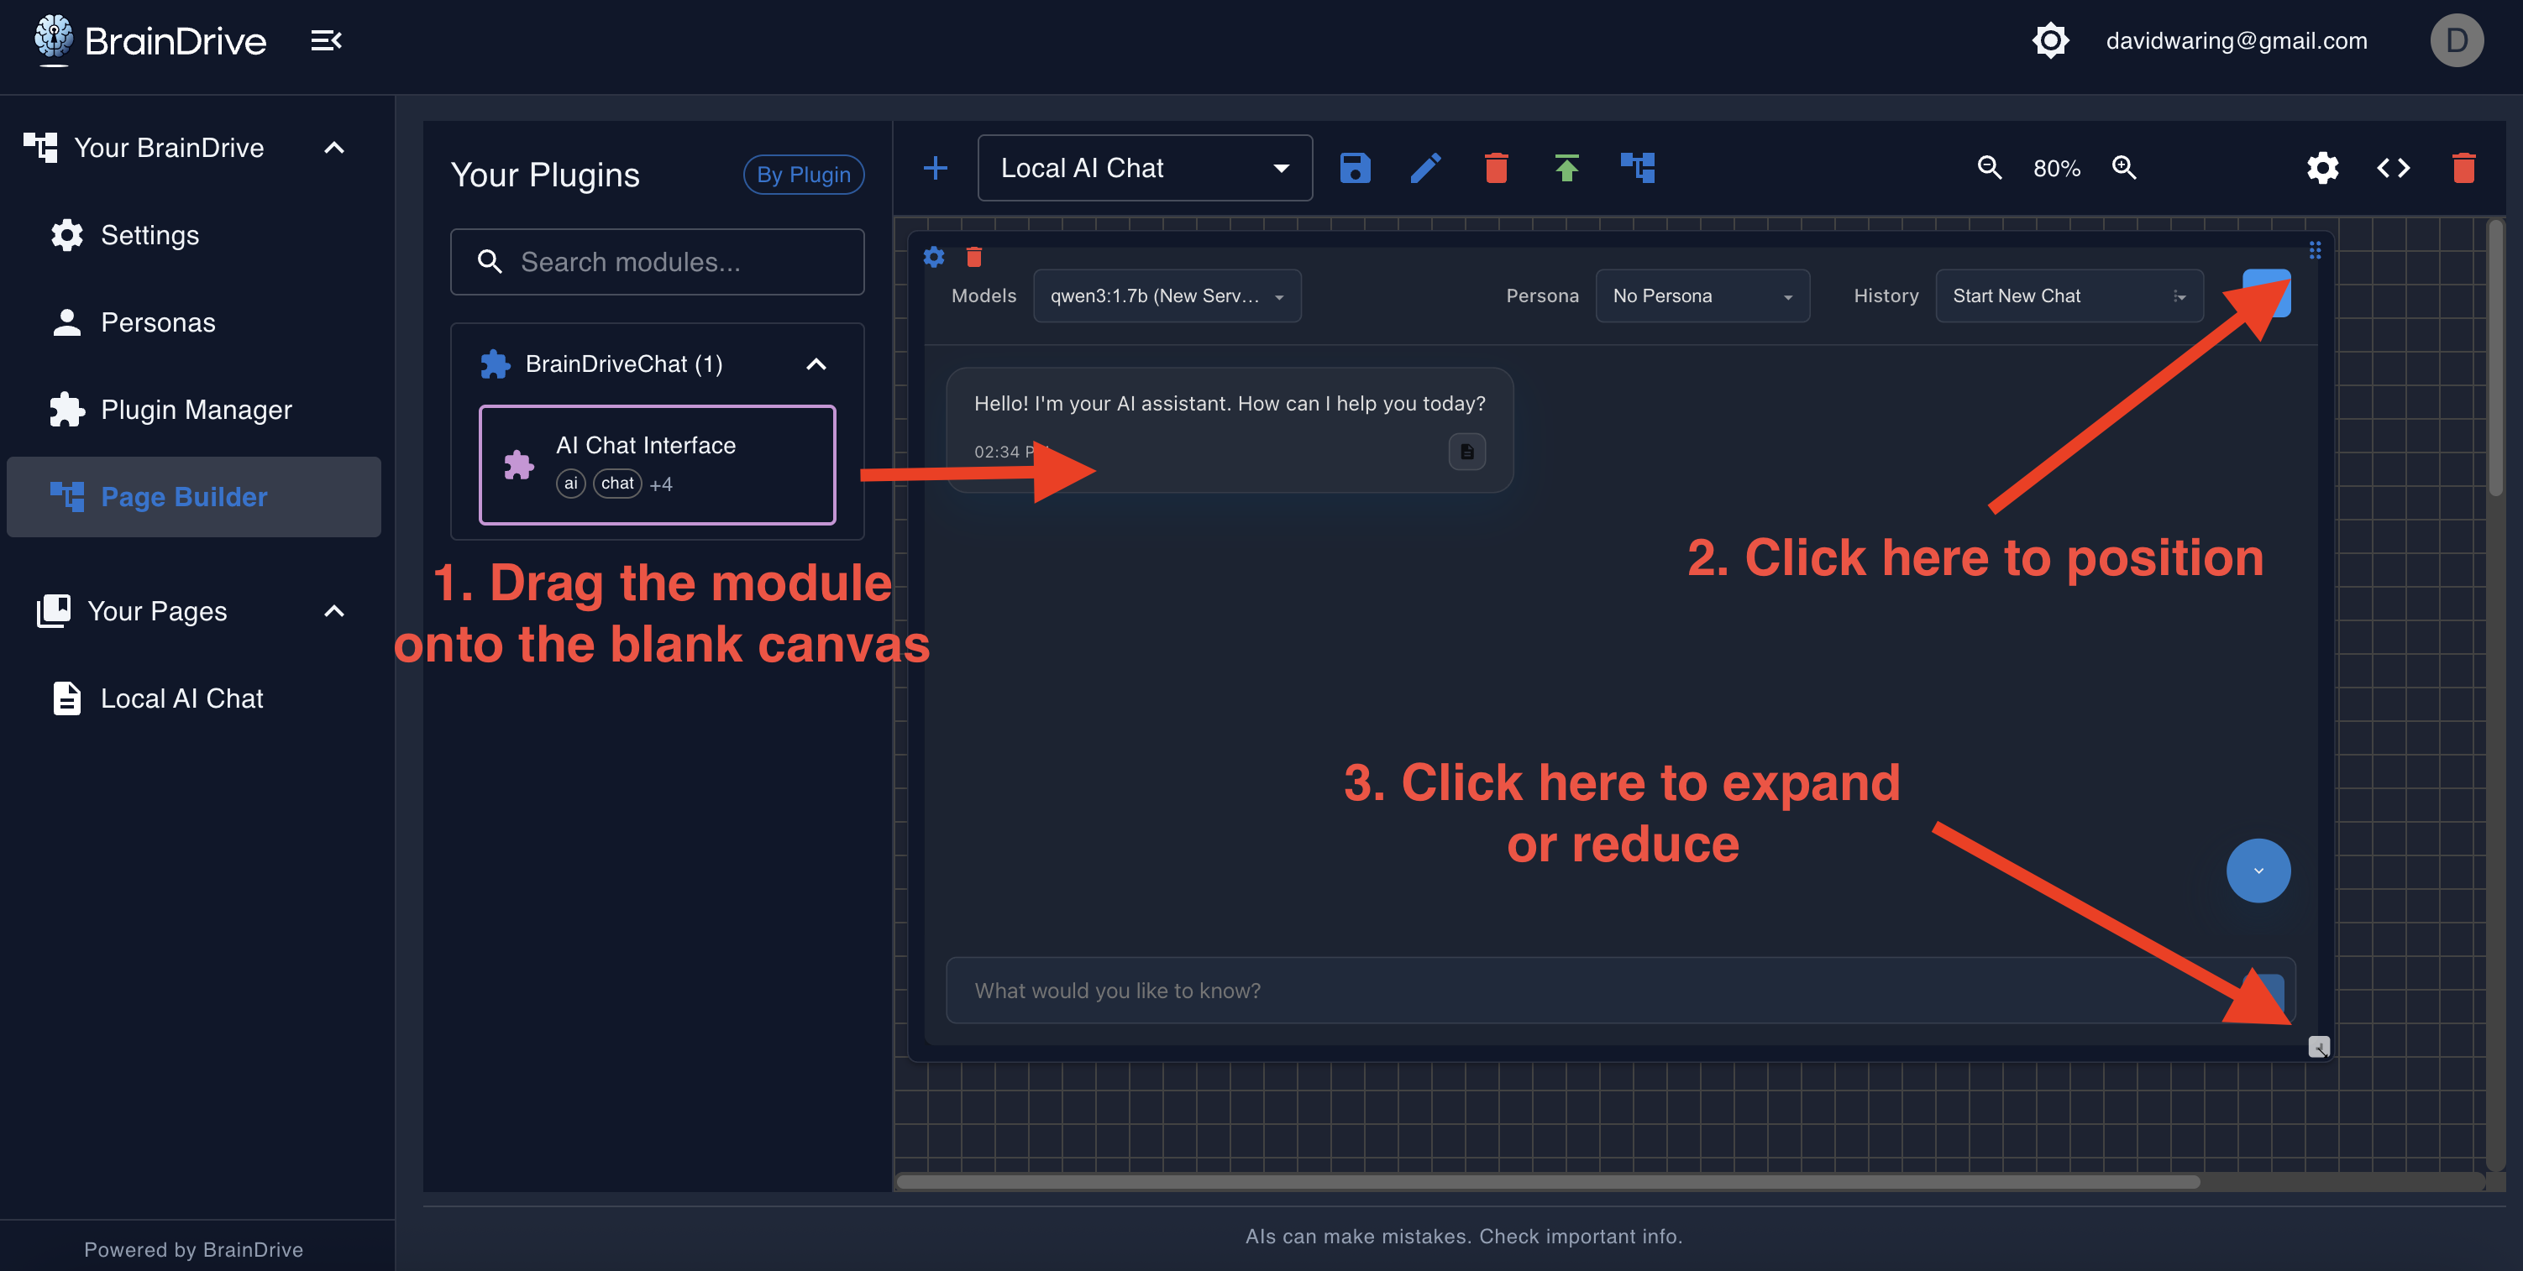Click the add new page plus icon
Viewport: 2523px width, 1271px height.
(x=936, y=169)
